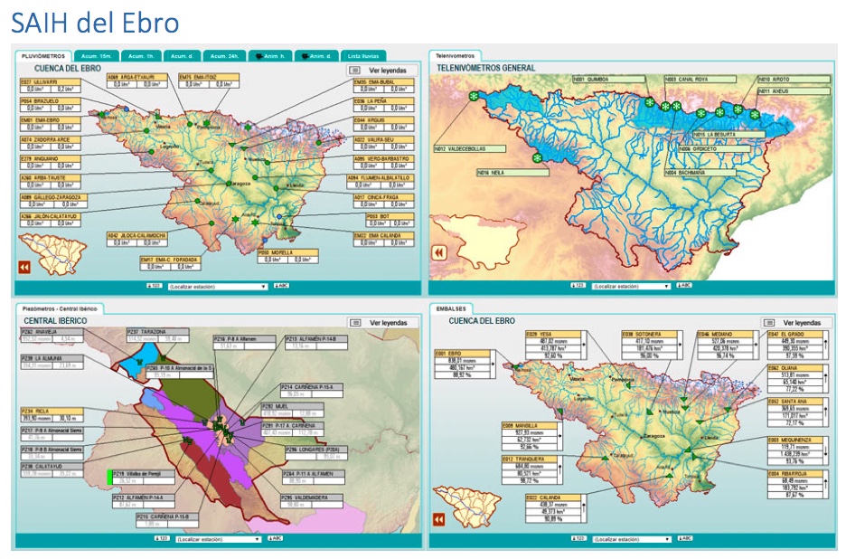
Task: Open the Localizar estación dropdown in Embalses panel
Action: pyautogui.click(x=633, y=539)
